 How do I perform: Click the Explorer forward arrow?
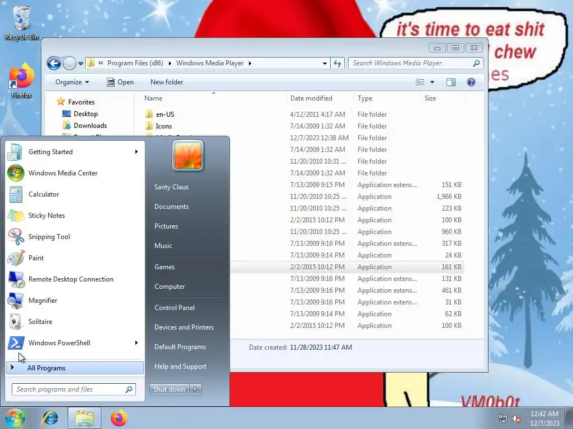(x=69, y=64)
